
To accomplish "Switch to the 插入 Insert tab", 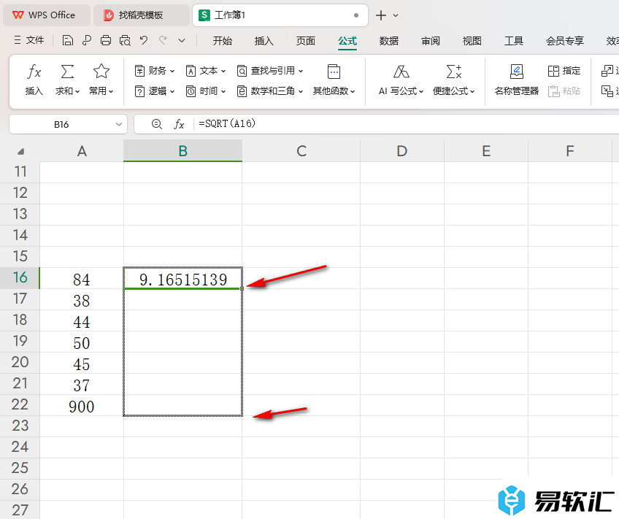I will click(264, 41).
